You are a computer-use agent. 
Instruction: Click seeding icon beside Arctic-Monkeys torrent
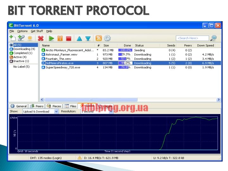43,50
